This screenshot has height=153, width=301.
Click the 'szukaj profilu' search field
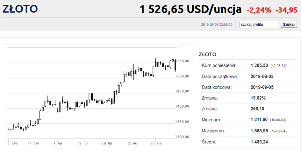coord(259,24)
